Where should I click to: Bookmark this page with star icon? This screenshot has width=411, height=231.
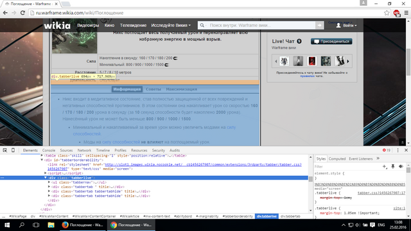[387, 13]
